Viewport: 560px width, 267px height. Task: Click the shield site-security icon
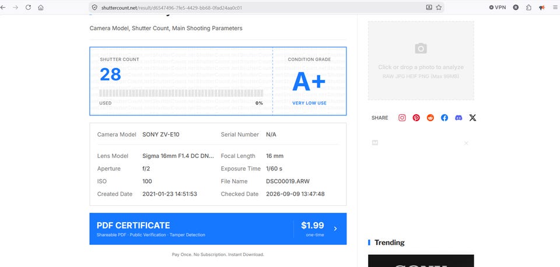click(94, 7)
